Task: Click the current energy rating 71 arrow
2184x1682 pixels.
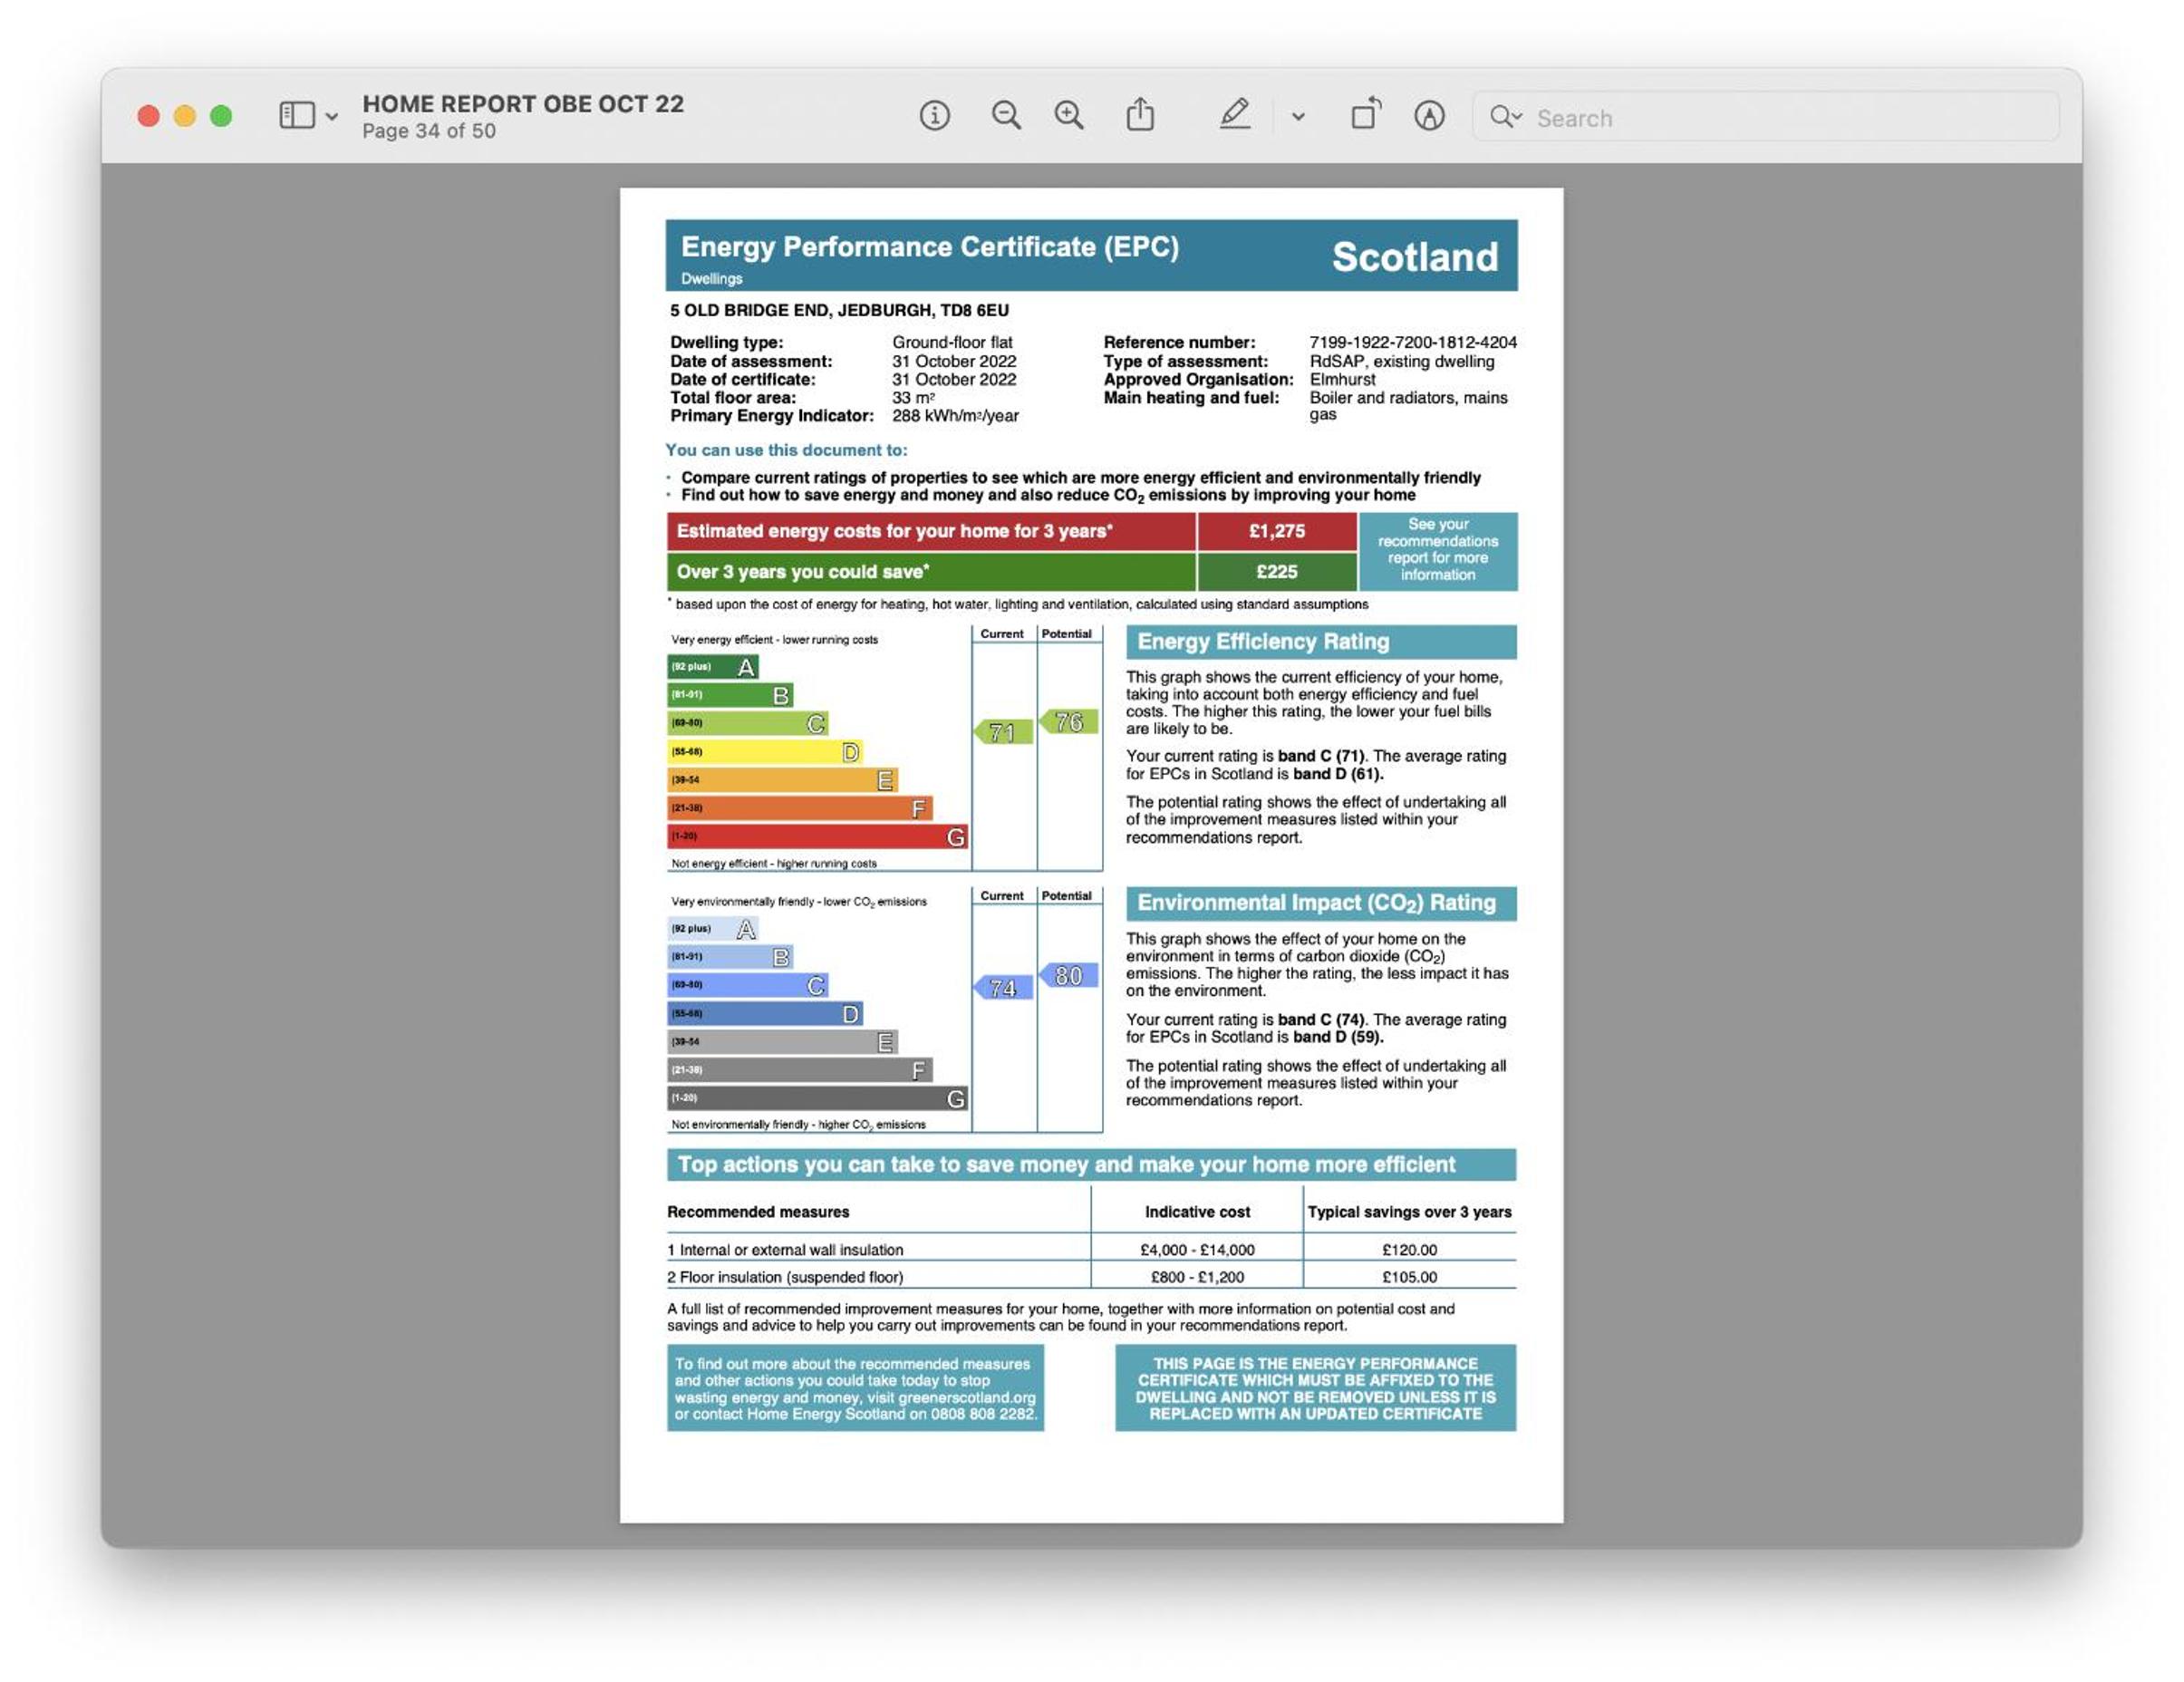Action: [1003, 732]
